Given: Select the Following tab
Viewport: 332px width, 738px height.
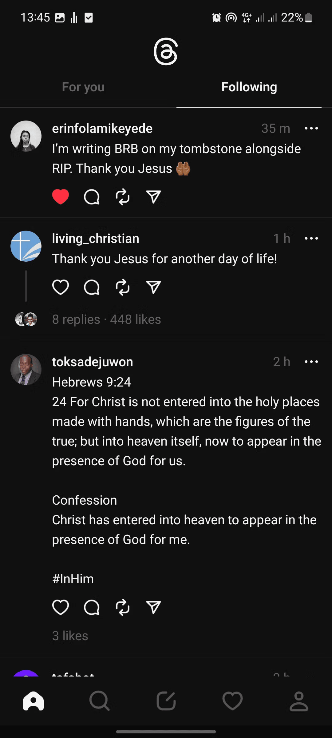Looking at the screenshot, I should click(x=249, y=87).
